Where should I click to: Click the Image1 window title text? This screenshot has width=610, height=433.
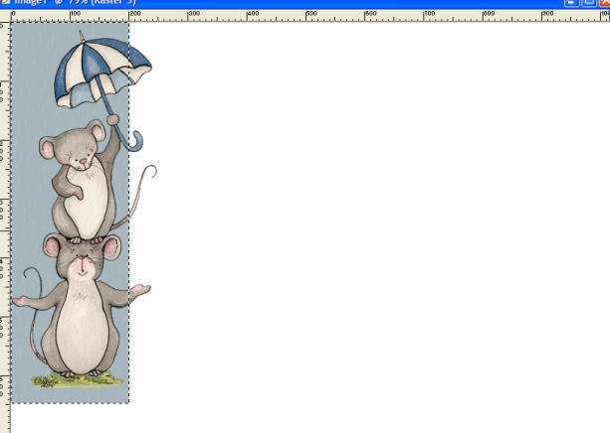(x=76, y=2)
